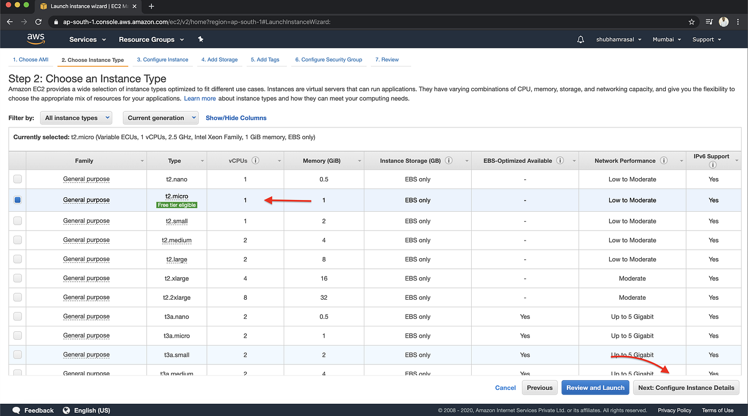
Task: Click the t2.medium type link
Action: (x=177, y=240)
